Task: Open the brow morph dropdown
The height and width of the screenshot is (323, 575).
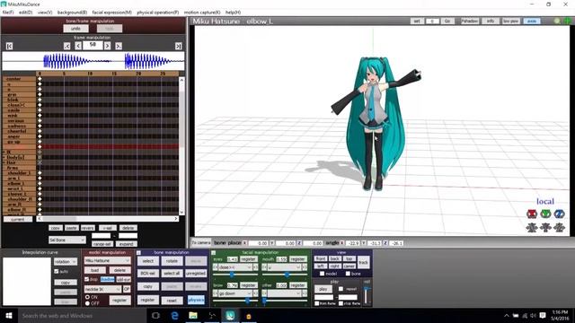Action: click(x=234, y=293)
